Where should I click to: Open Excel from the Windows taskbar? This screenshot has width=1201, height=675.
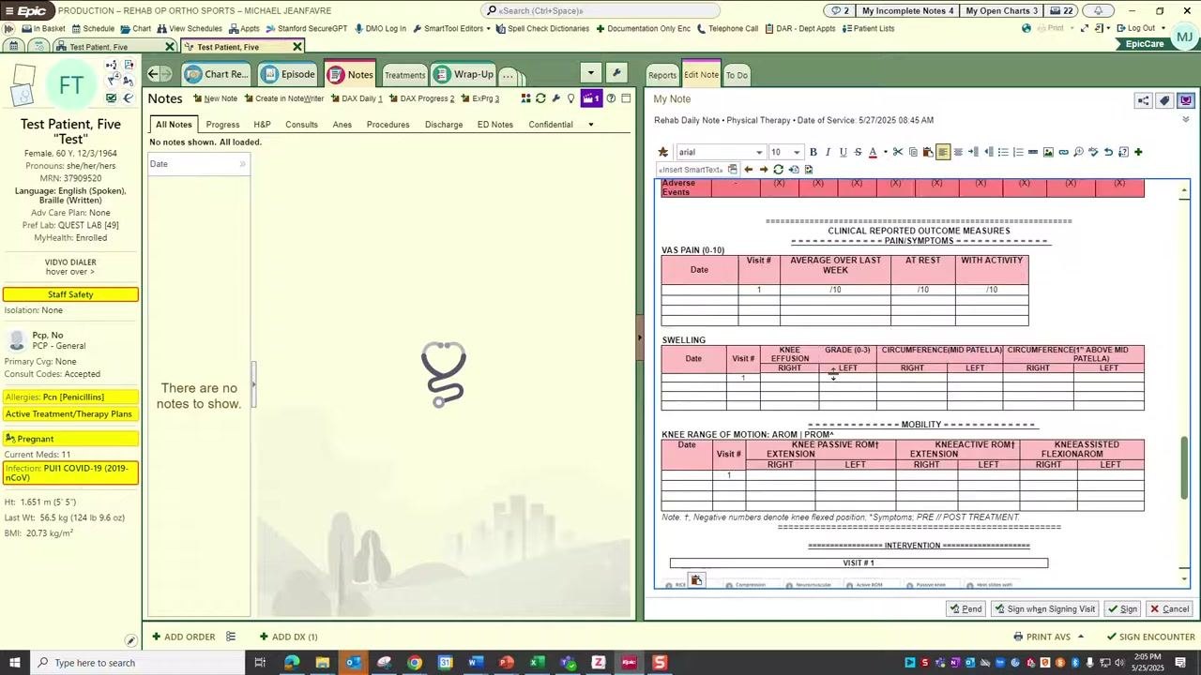(537, 664)
